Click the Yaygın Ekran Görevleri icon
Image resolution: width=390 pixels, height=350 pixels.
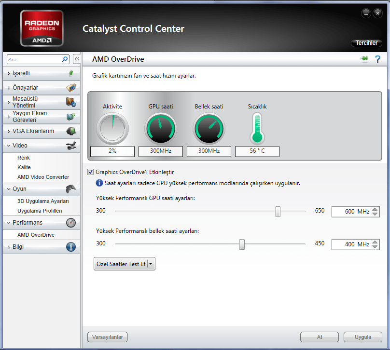71,116
